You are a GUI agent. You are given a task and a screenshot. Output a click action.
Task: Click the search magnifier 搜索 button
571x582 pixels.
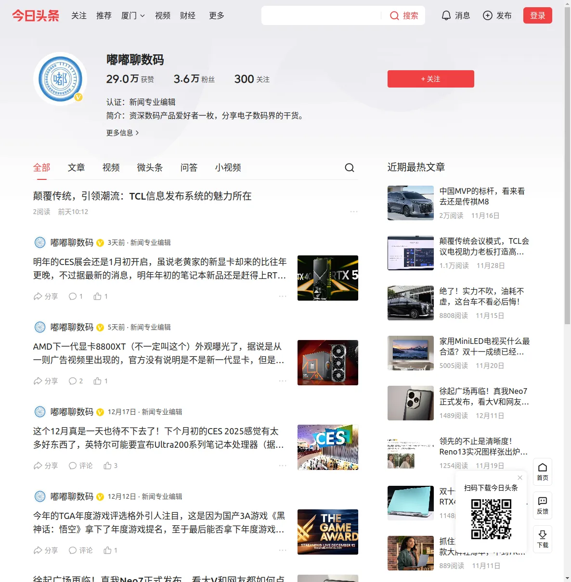[x=404, y=15]
